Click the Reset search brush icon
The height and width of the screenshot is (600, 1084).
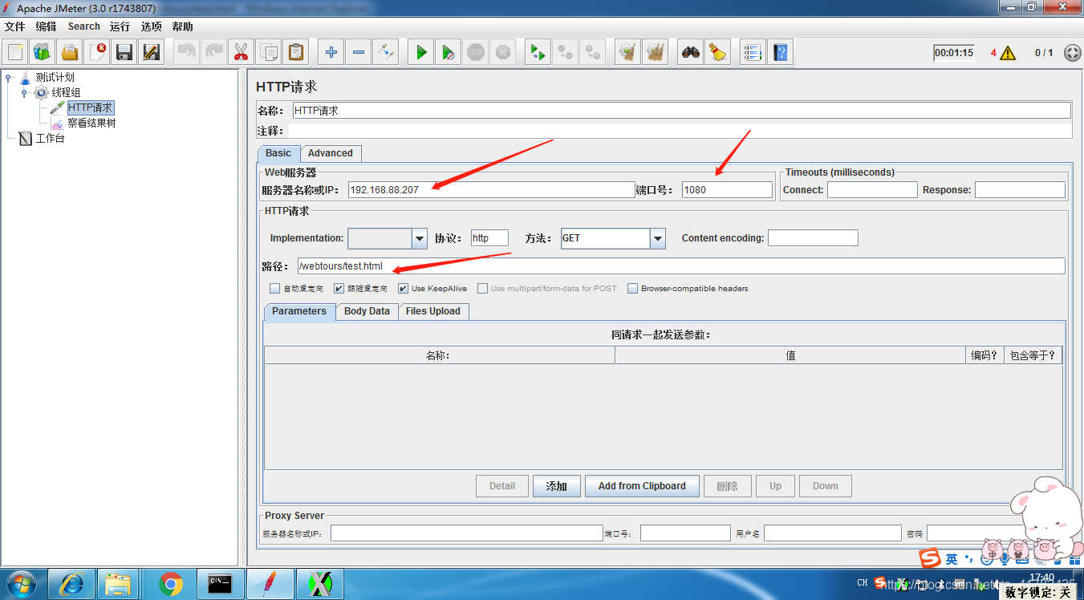tap(717, 53)
